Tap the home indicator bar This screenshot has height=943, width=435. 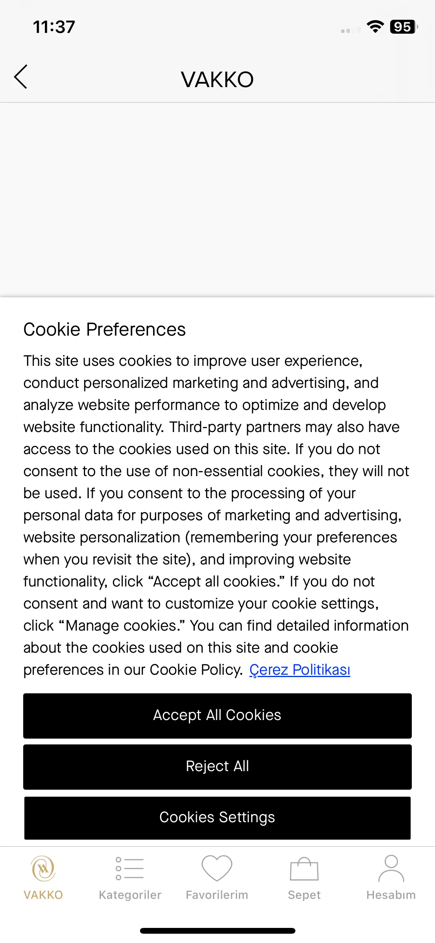[x=217, y=931]
